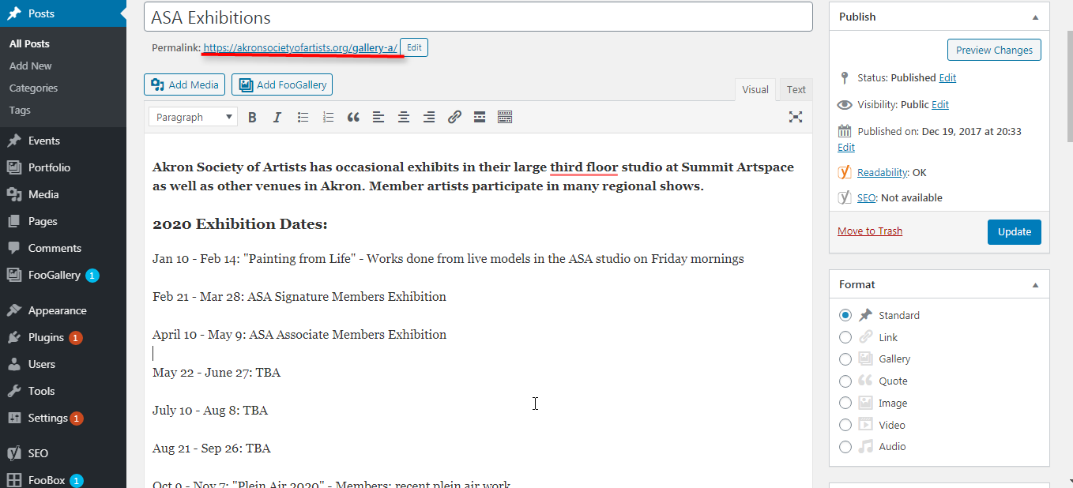This screenshot has width=1073, height=488.
Task: Open Appearance section in sidebar
Action: 63,310
